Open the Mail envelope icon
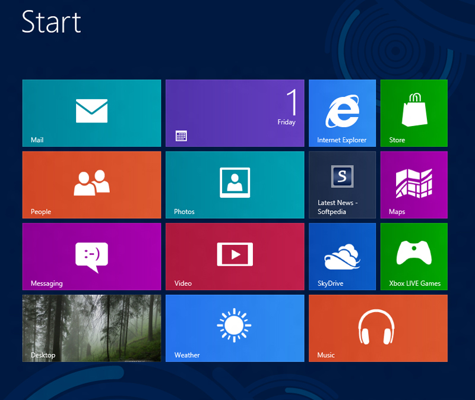 [x=91, y=111]
